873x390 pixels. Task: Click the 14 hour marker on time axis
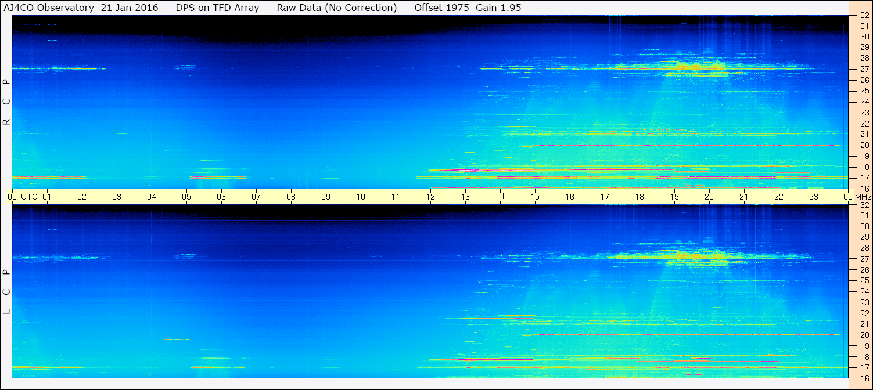click(x=500, y=197)
